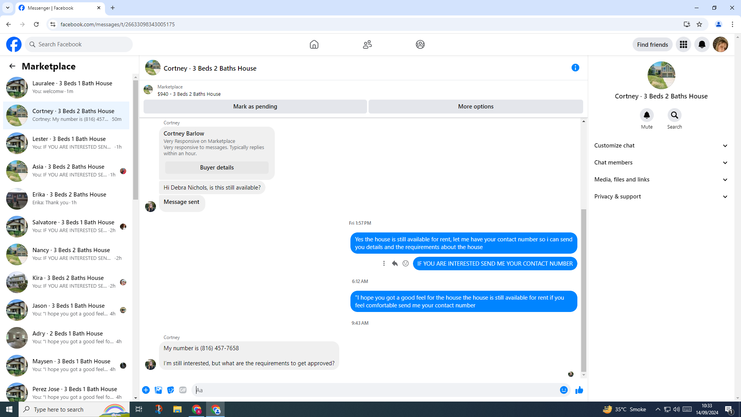Click the thumbs-up like send icon
Image resolution: width=741 pixels, height=417 pixels.
pyautogui.click(x=579, y=390)
